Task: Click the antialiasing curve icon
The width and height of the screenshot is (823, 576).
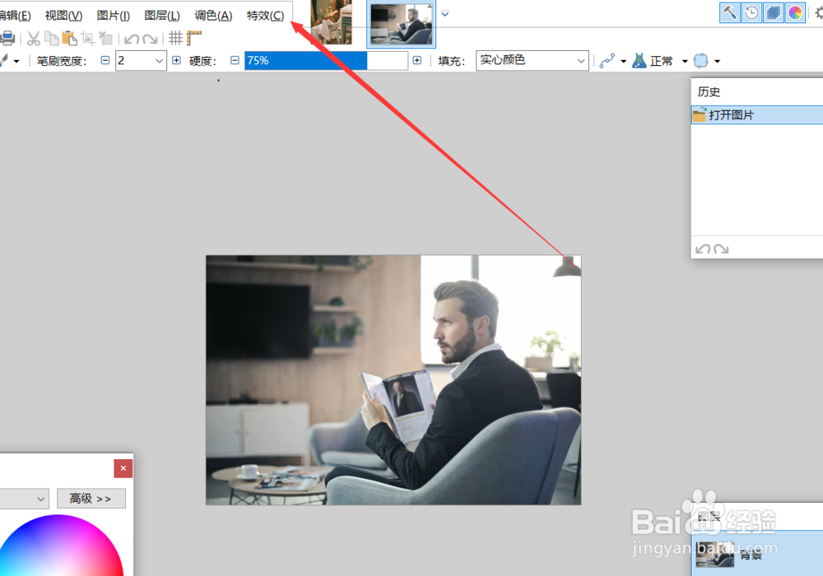Action: (607, 61)
